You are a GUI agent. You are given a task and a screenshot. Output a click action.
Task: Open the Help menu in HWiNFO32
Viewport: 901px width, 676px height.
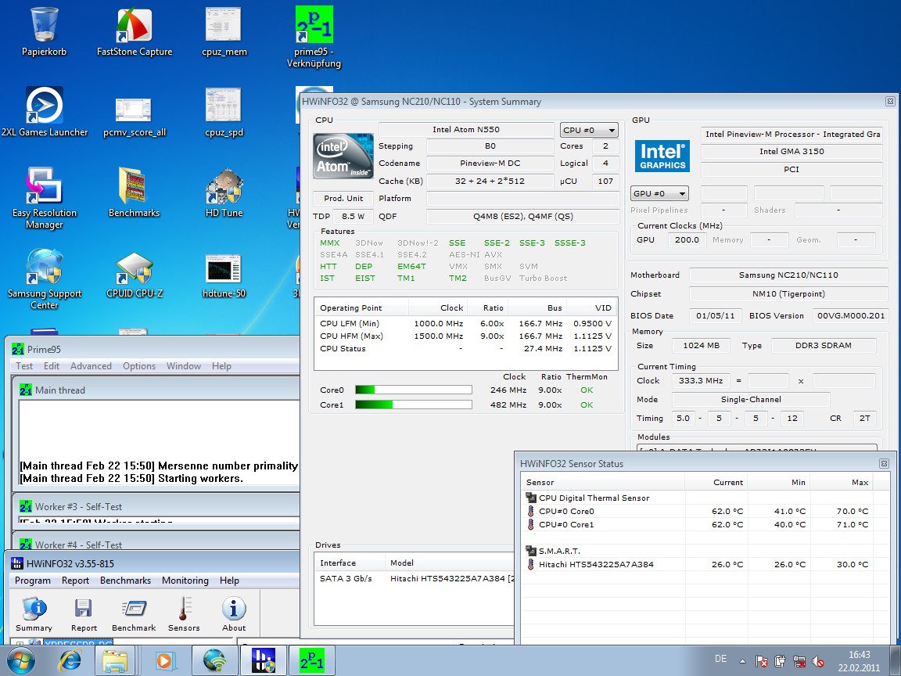pyautogui.click(x=229, y=581)
